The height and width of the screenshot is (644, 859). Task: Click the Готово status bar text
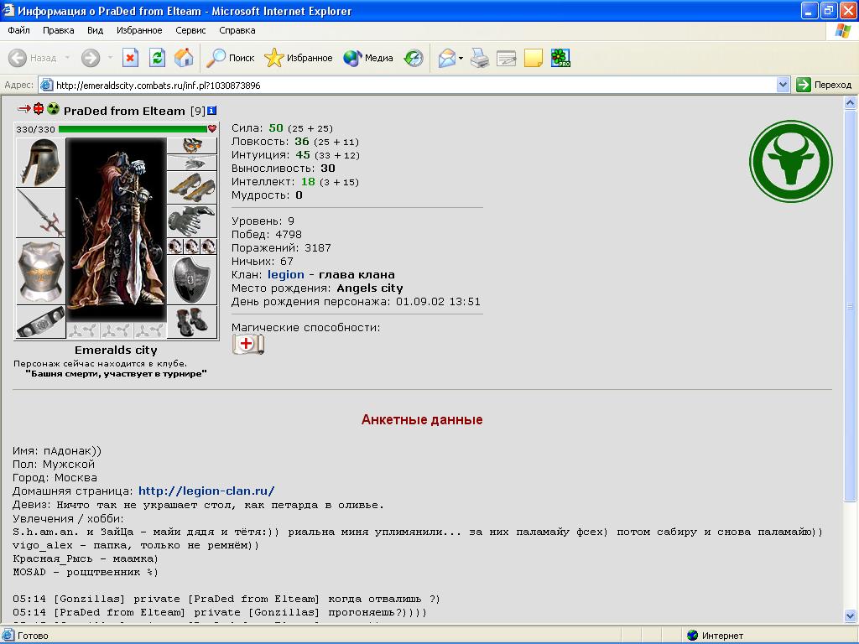point(33,636)
